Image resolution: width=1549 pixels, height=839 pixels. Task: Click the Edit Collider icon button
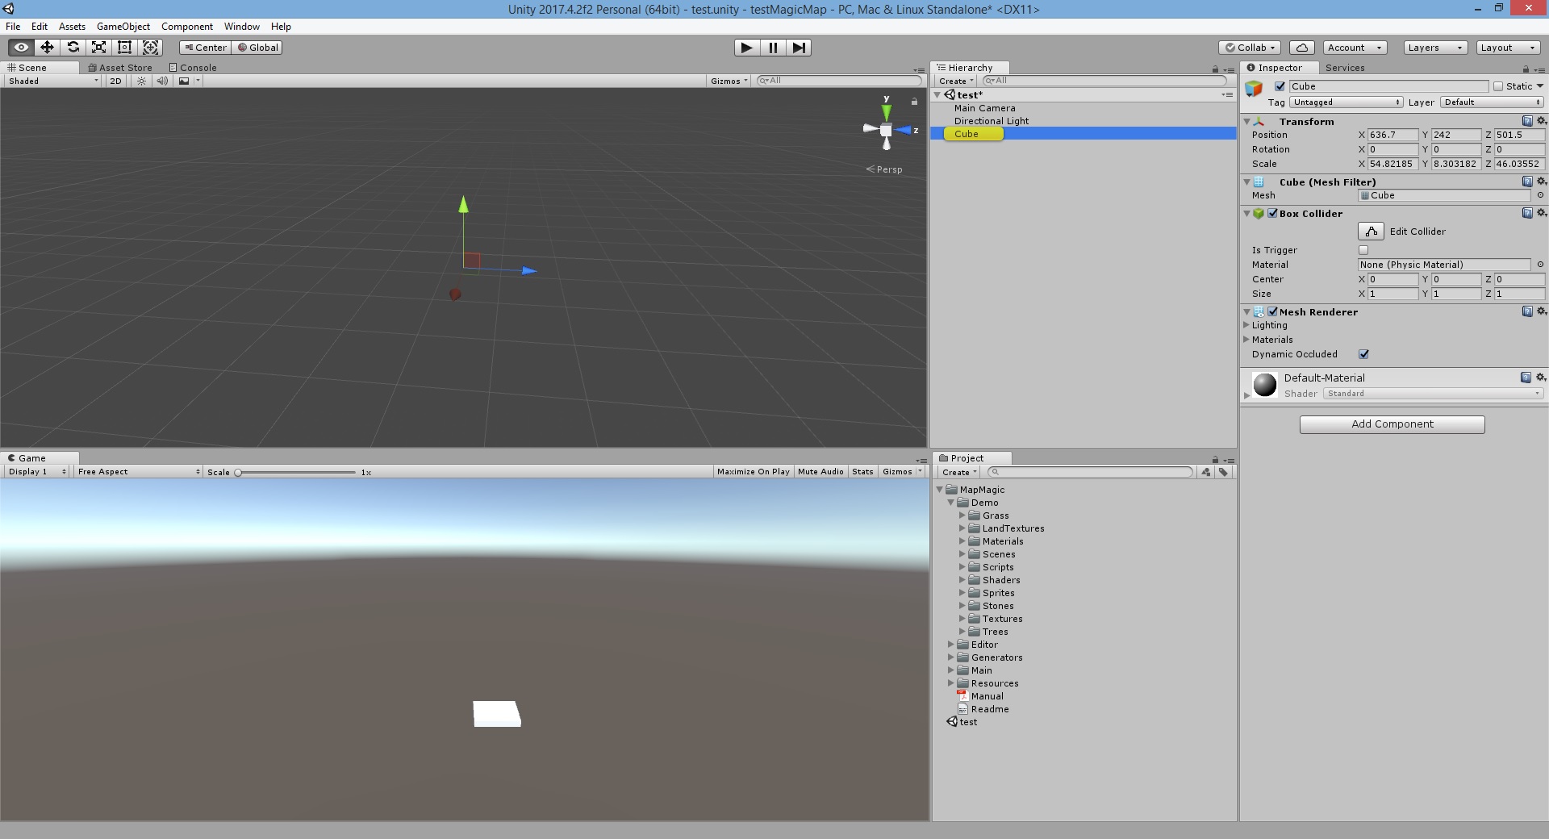tap(1371, 232)
